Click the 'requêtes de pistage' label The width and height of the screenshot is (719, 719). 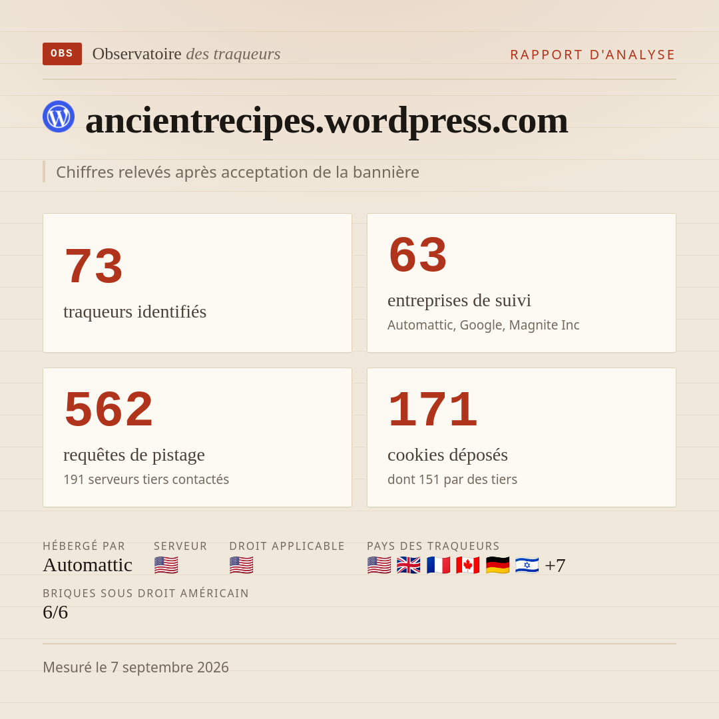pyautogui.click(x=134, y=455)
